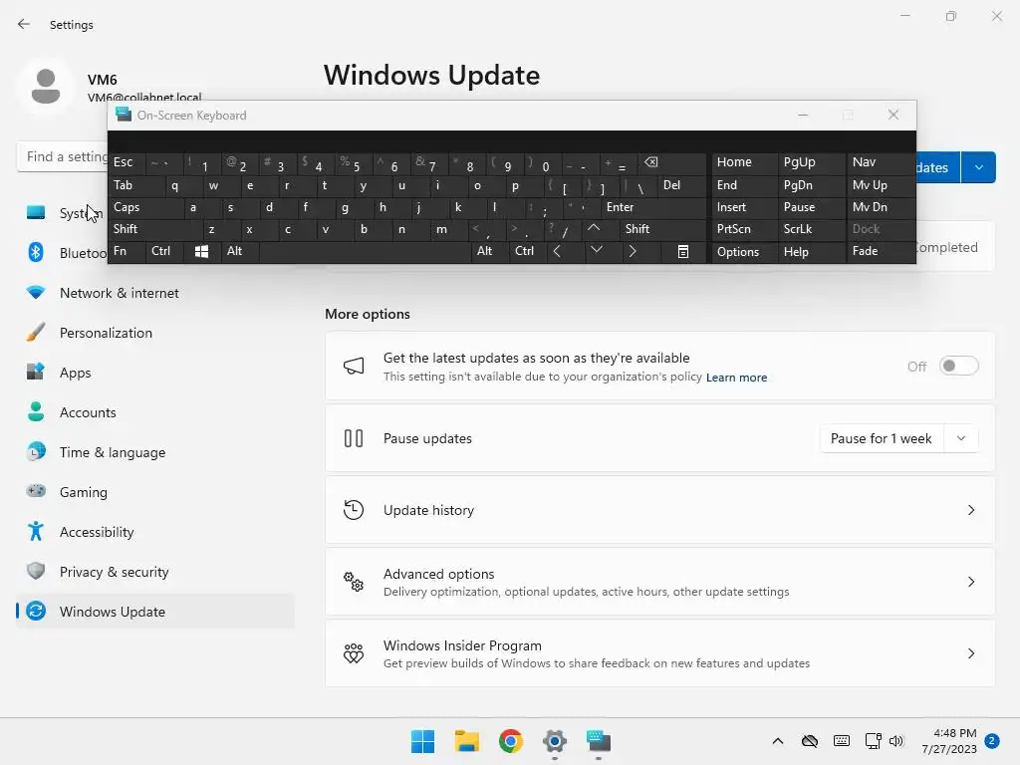Expand Advanced options chevron
The width and height of the screenshot is (1020, 765).
pyautogui.click(x=970, y=582)
